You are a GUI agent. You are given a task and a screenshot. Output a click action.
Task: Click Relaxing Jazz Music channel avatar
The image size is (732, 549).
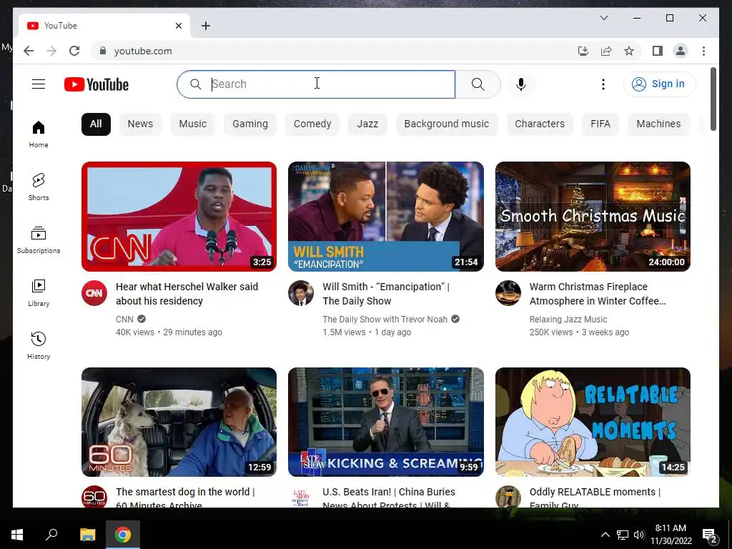click(508, 293)
